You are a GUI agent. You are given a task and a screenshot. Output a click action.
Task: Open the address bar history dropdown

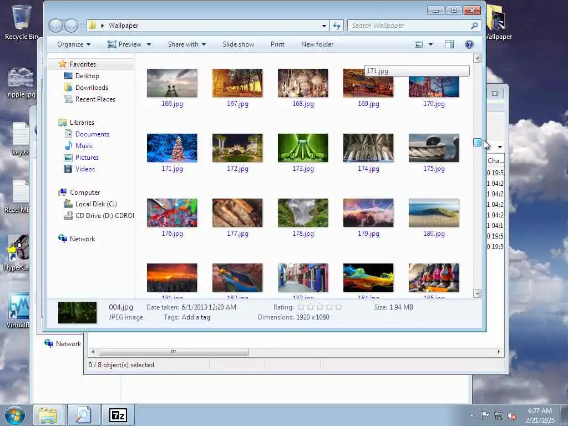pos(324,26)
